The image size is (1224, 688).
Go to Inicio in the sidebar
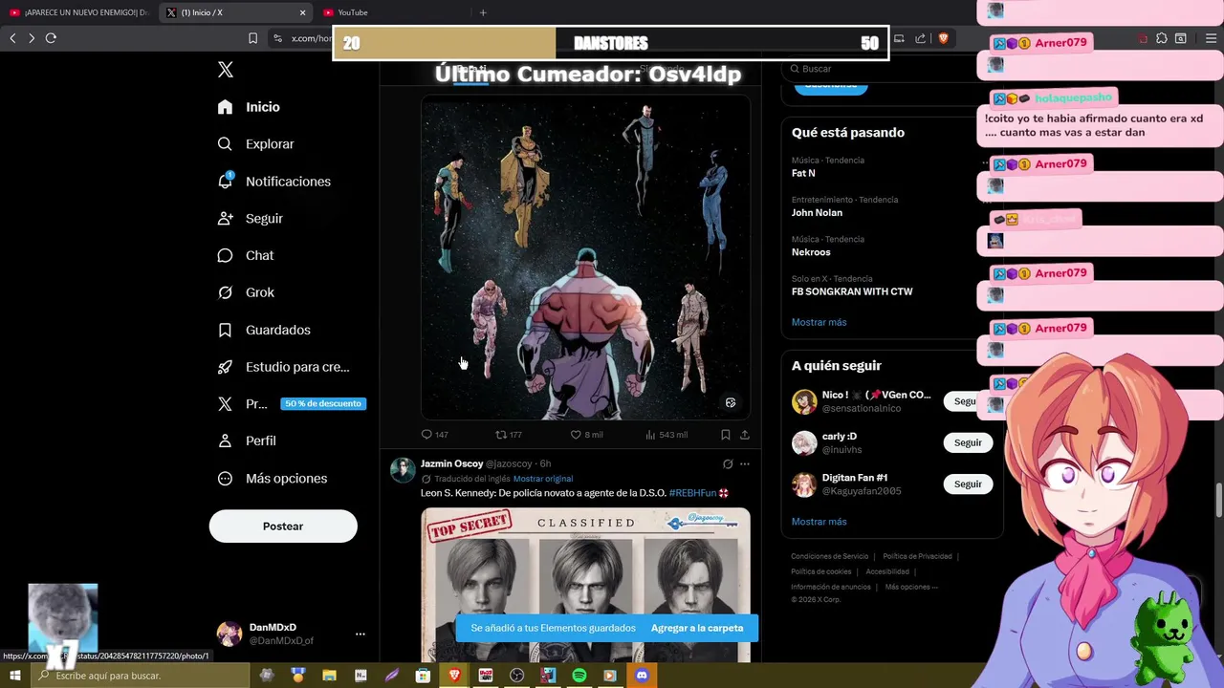pyautogui.click(x=249, y=107)
